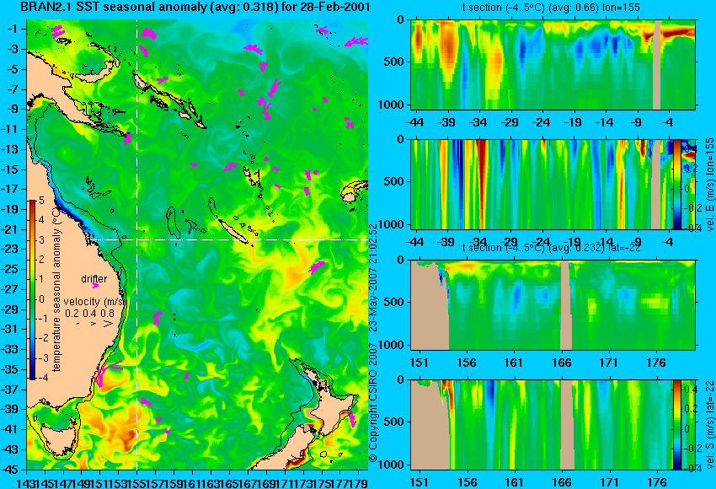Image resolution: width=716 pixels, height=489 pixels.
Task: Open the lat=-22 temperature section plot
Action: [553, 305]
